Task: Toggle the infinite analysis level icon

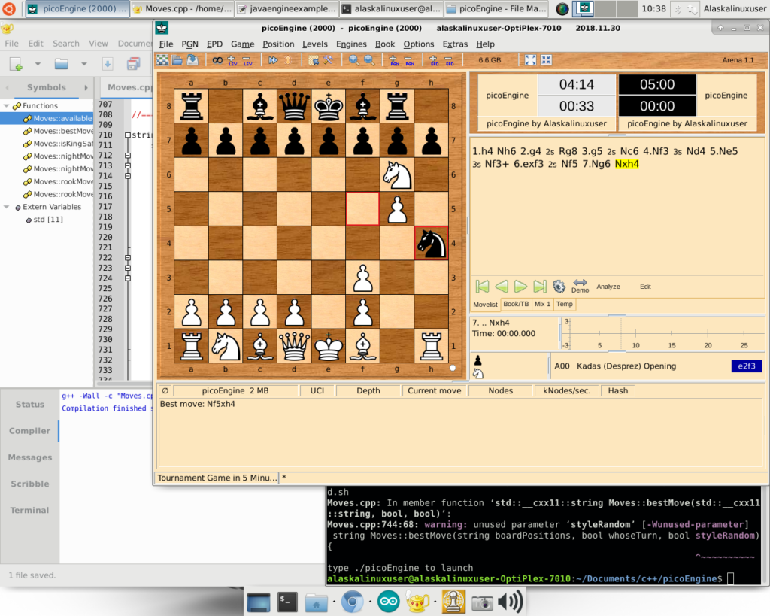Action: coord(217,60)
